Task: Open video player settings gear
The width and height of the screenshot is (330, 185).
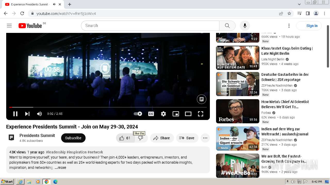Action: pyautogui.click(x=163, y=114)
